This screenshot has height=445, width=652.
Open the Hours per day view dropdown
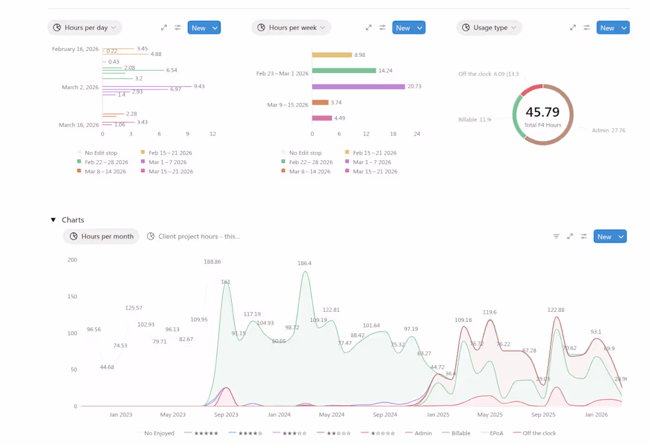point(85,28)
